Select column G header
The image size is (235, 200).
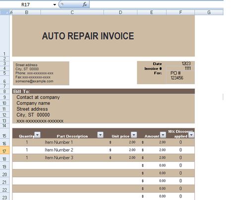pos(209,12)
